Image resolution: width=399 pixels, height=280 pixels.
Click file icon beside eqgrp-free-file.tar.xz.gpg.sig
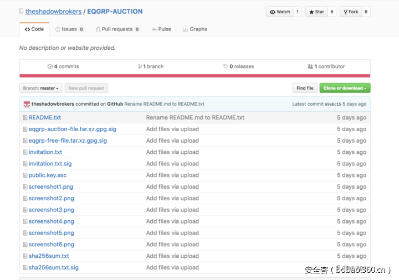pos(25,141)
